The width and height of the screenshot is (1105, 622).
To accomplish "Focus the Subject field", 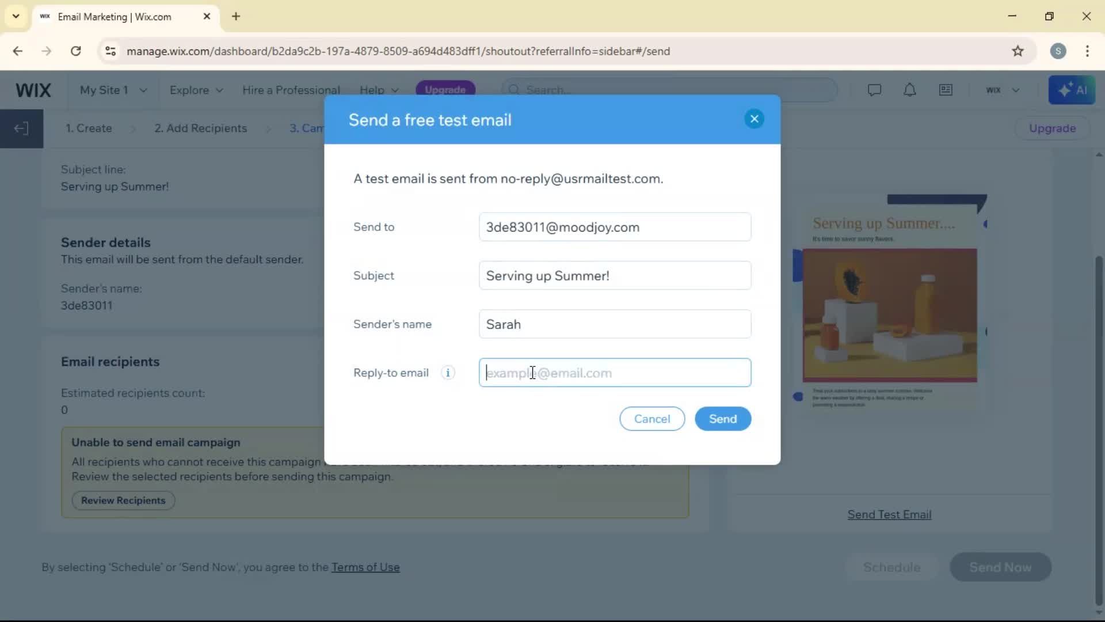I will (615, 275).
